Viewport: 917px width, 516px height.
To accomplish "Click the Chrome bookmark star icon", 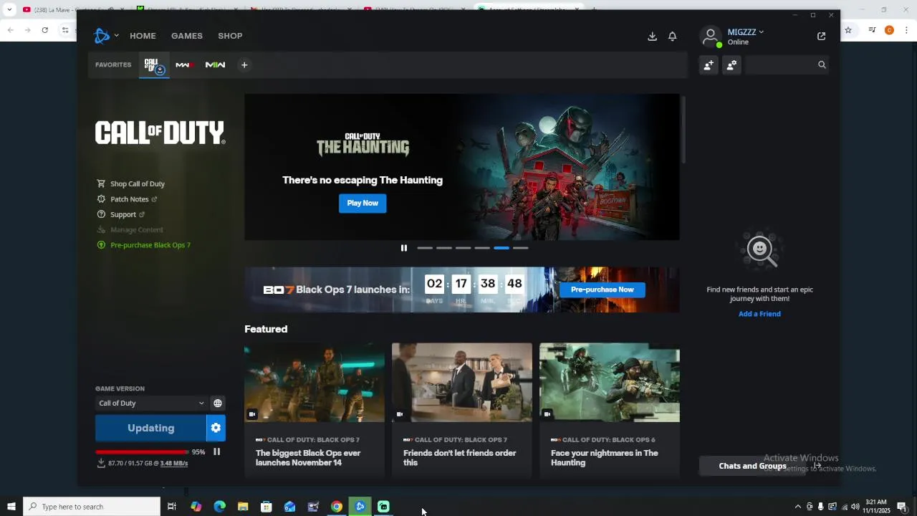I will [x=848, y=30].
